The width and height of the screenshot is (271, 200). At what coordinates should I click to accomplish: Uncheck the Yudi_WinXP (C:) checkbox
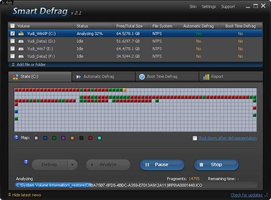pyautogui.click(x=12, y=33)
